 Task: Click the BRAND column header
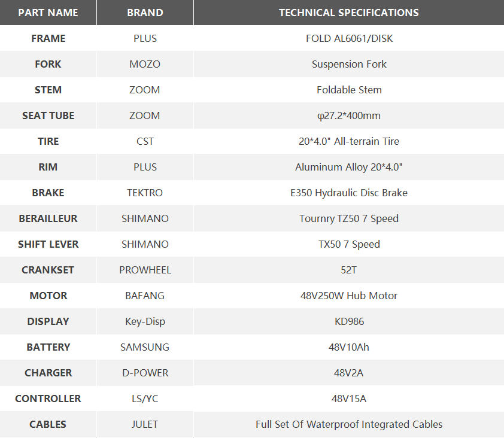(x=145, y=13)
